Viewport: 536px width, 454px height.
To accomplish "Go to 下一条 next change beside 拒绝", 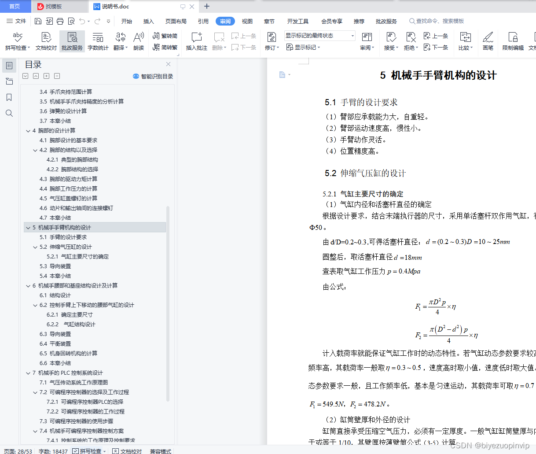I will (x=436, y=47).
